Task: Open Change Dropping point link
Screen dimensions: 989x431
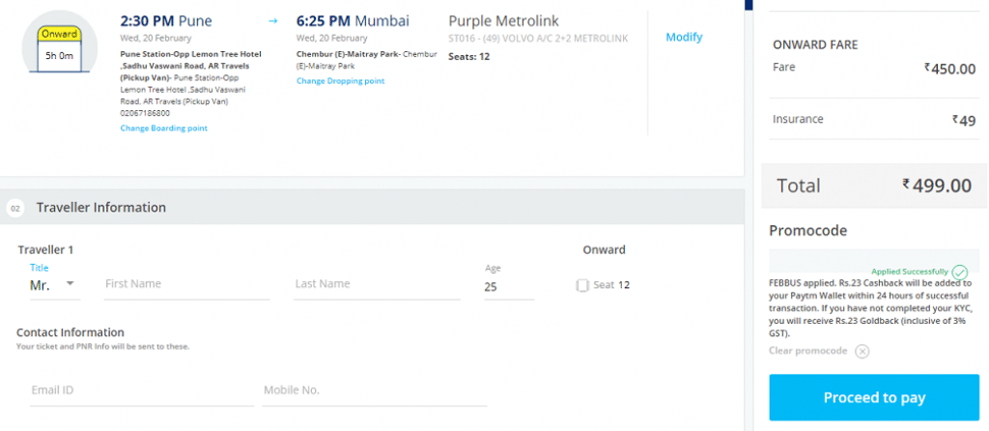Action: [x=341, y=81]
